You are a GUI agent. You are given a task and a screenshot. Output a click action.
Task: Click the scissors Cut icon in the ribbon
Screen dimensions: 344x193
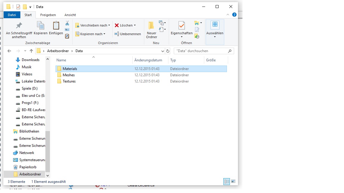(67, 23)
